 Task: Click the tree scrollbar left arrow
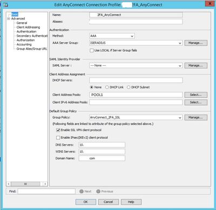click(x=9, y=184)
